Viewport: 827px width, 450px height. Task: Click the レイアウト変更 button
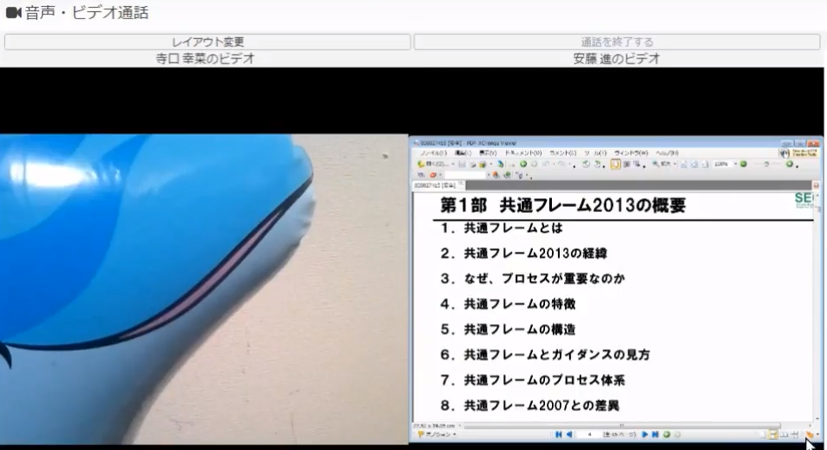tap(207, 41)
